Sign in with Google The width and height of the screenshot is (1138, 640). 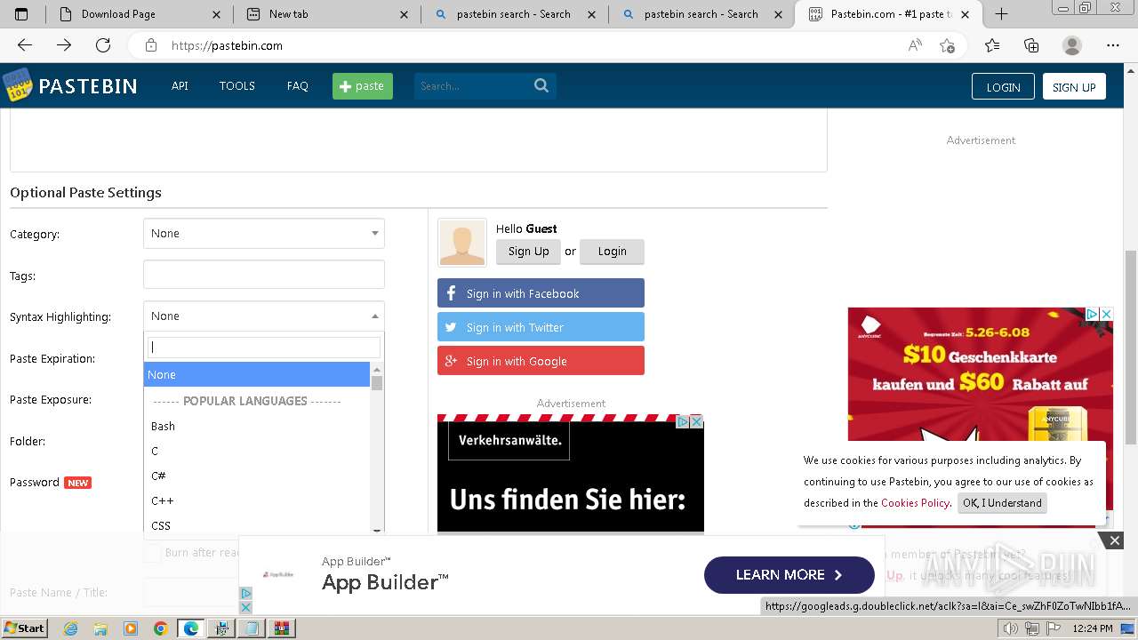click(541, 361)
